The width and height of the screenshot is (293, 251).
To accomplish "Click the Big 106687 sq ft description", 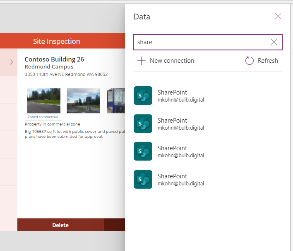I will coord(75,134).
